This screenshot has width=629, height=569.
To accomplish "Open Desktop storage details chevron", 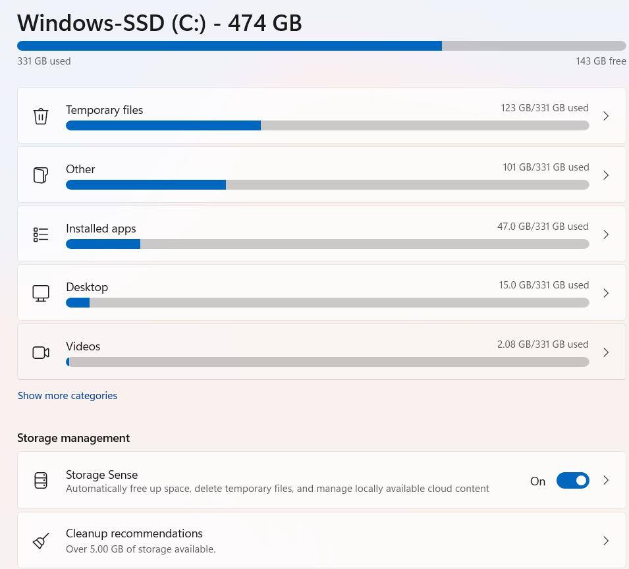I will (x=606, y=293).
